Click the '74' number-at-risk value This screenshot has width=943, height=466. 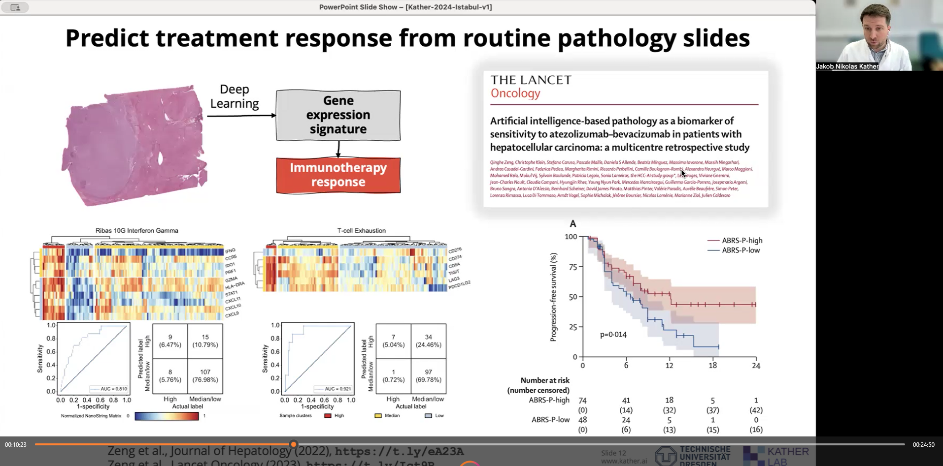583,401
